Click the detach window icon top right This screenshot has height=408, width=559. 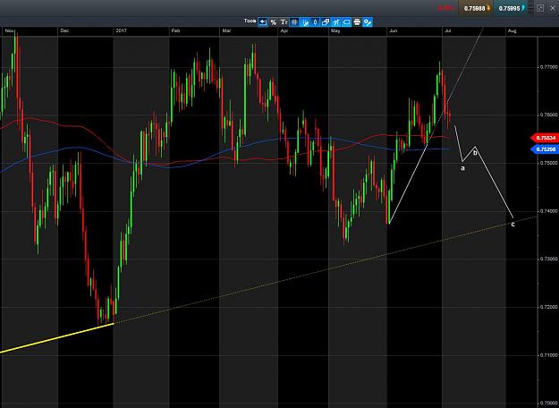pyautogui.click(x=540, y=8)
